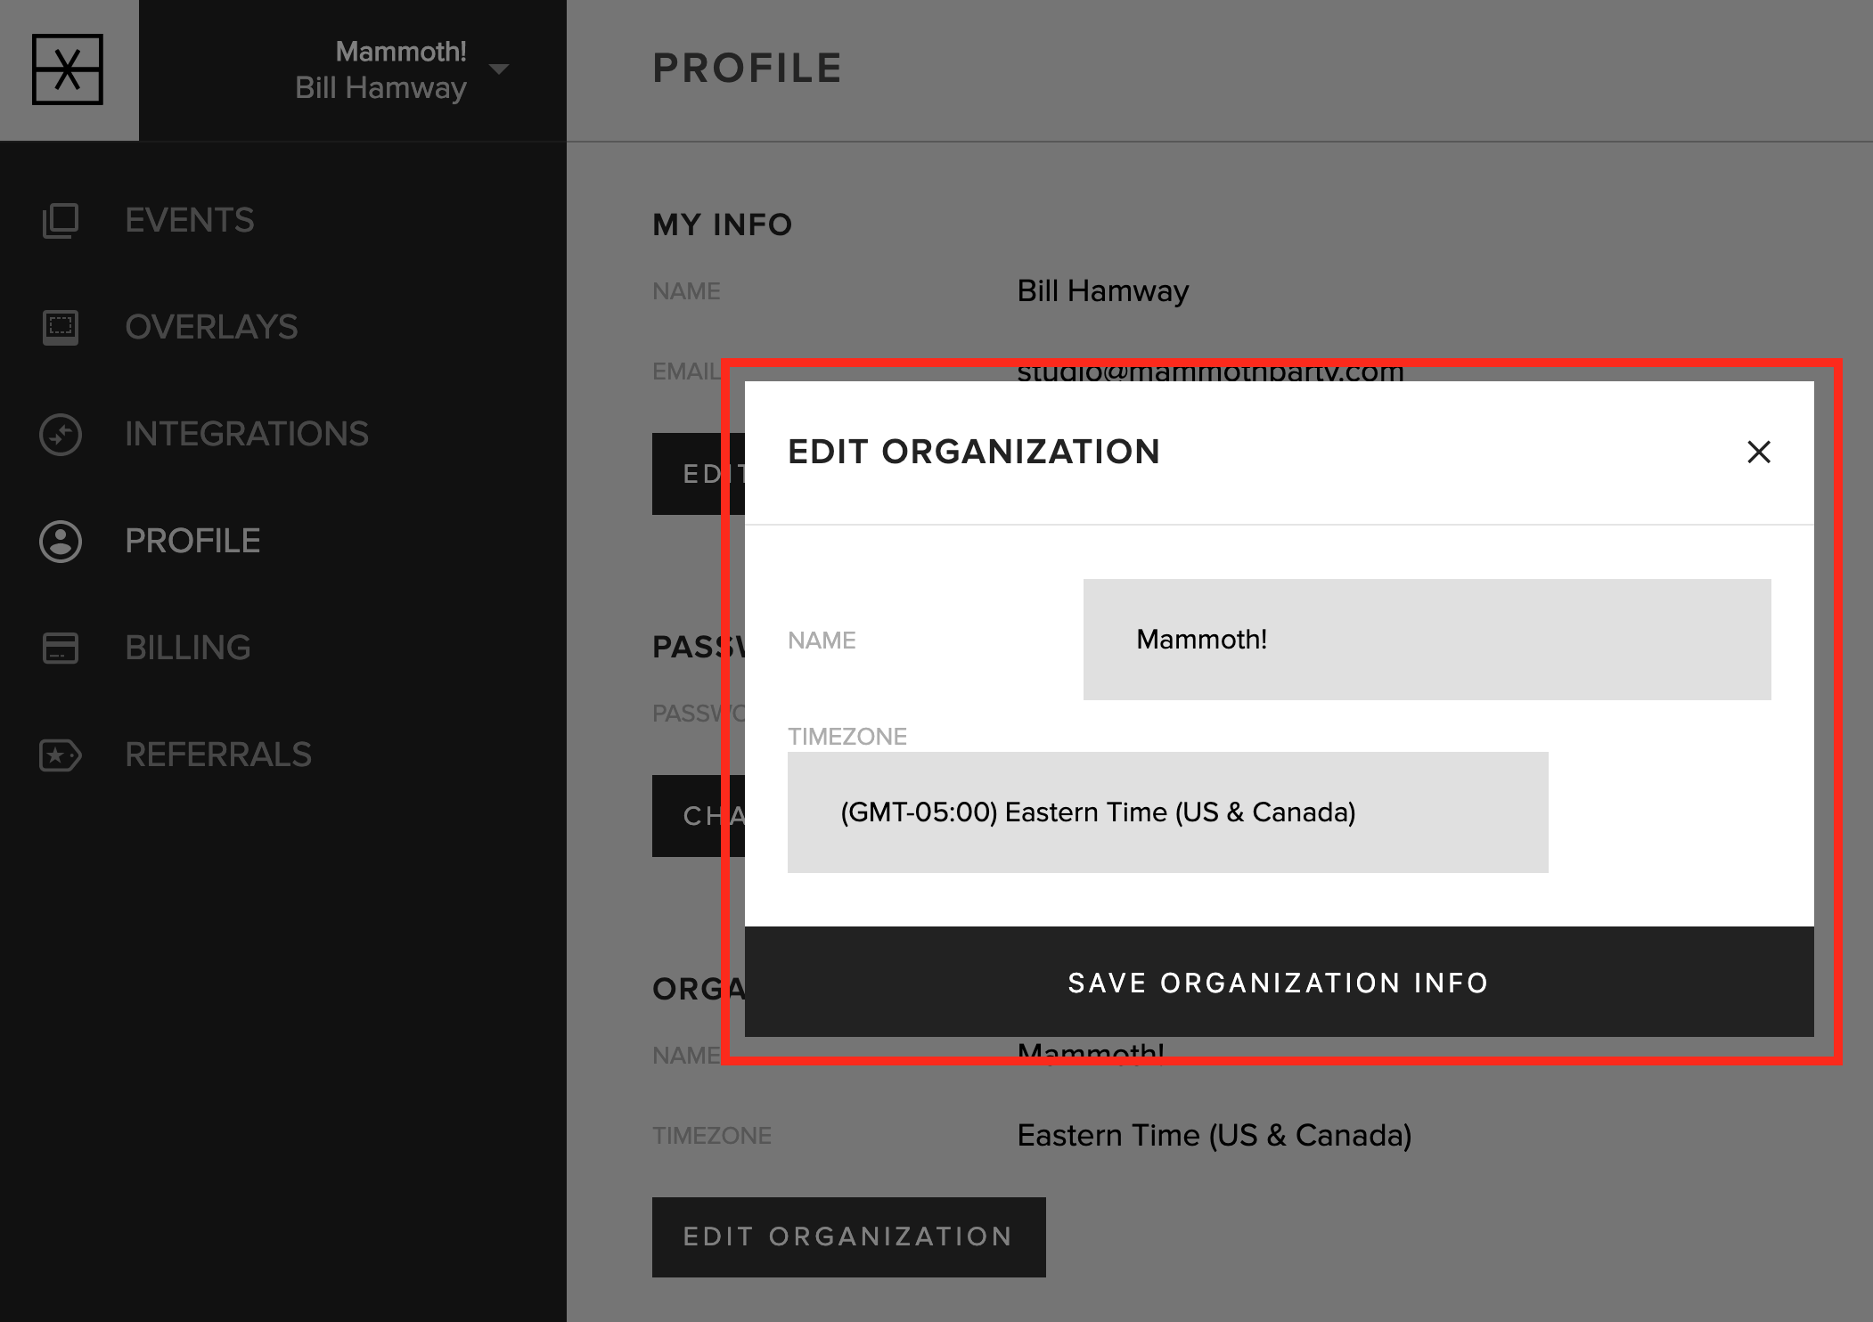This screenshot has height=1322, width=1873.
Task: Click the Referrals ticket icon
Action: click(x=61, y=755)
